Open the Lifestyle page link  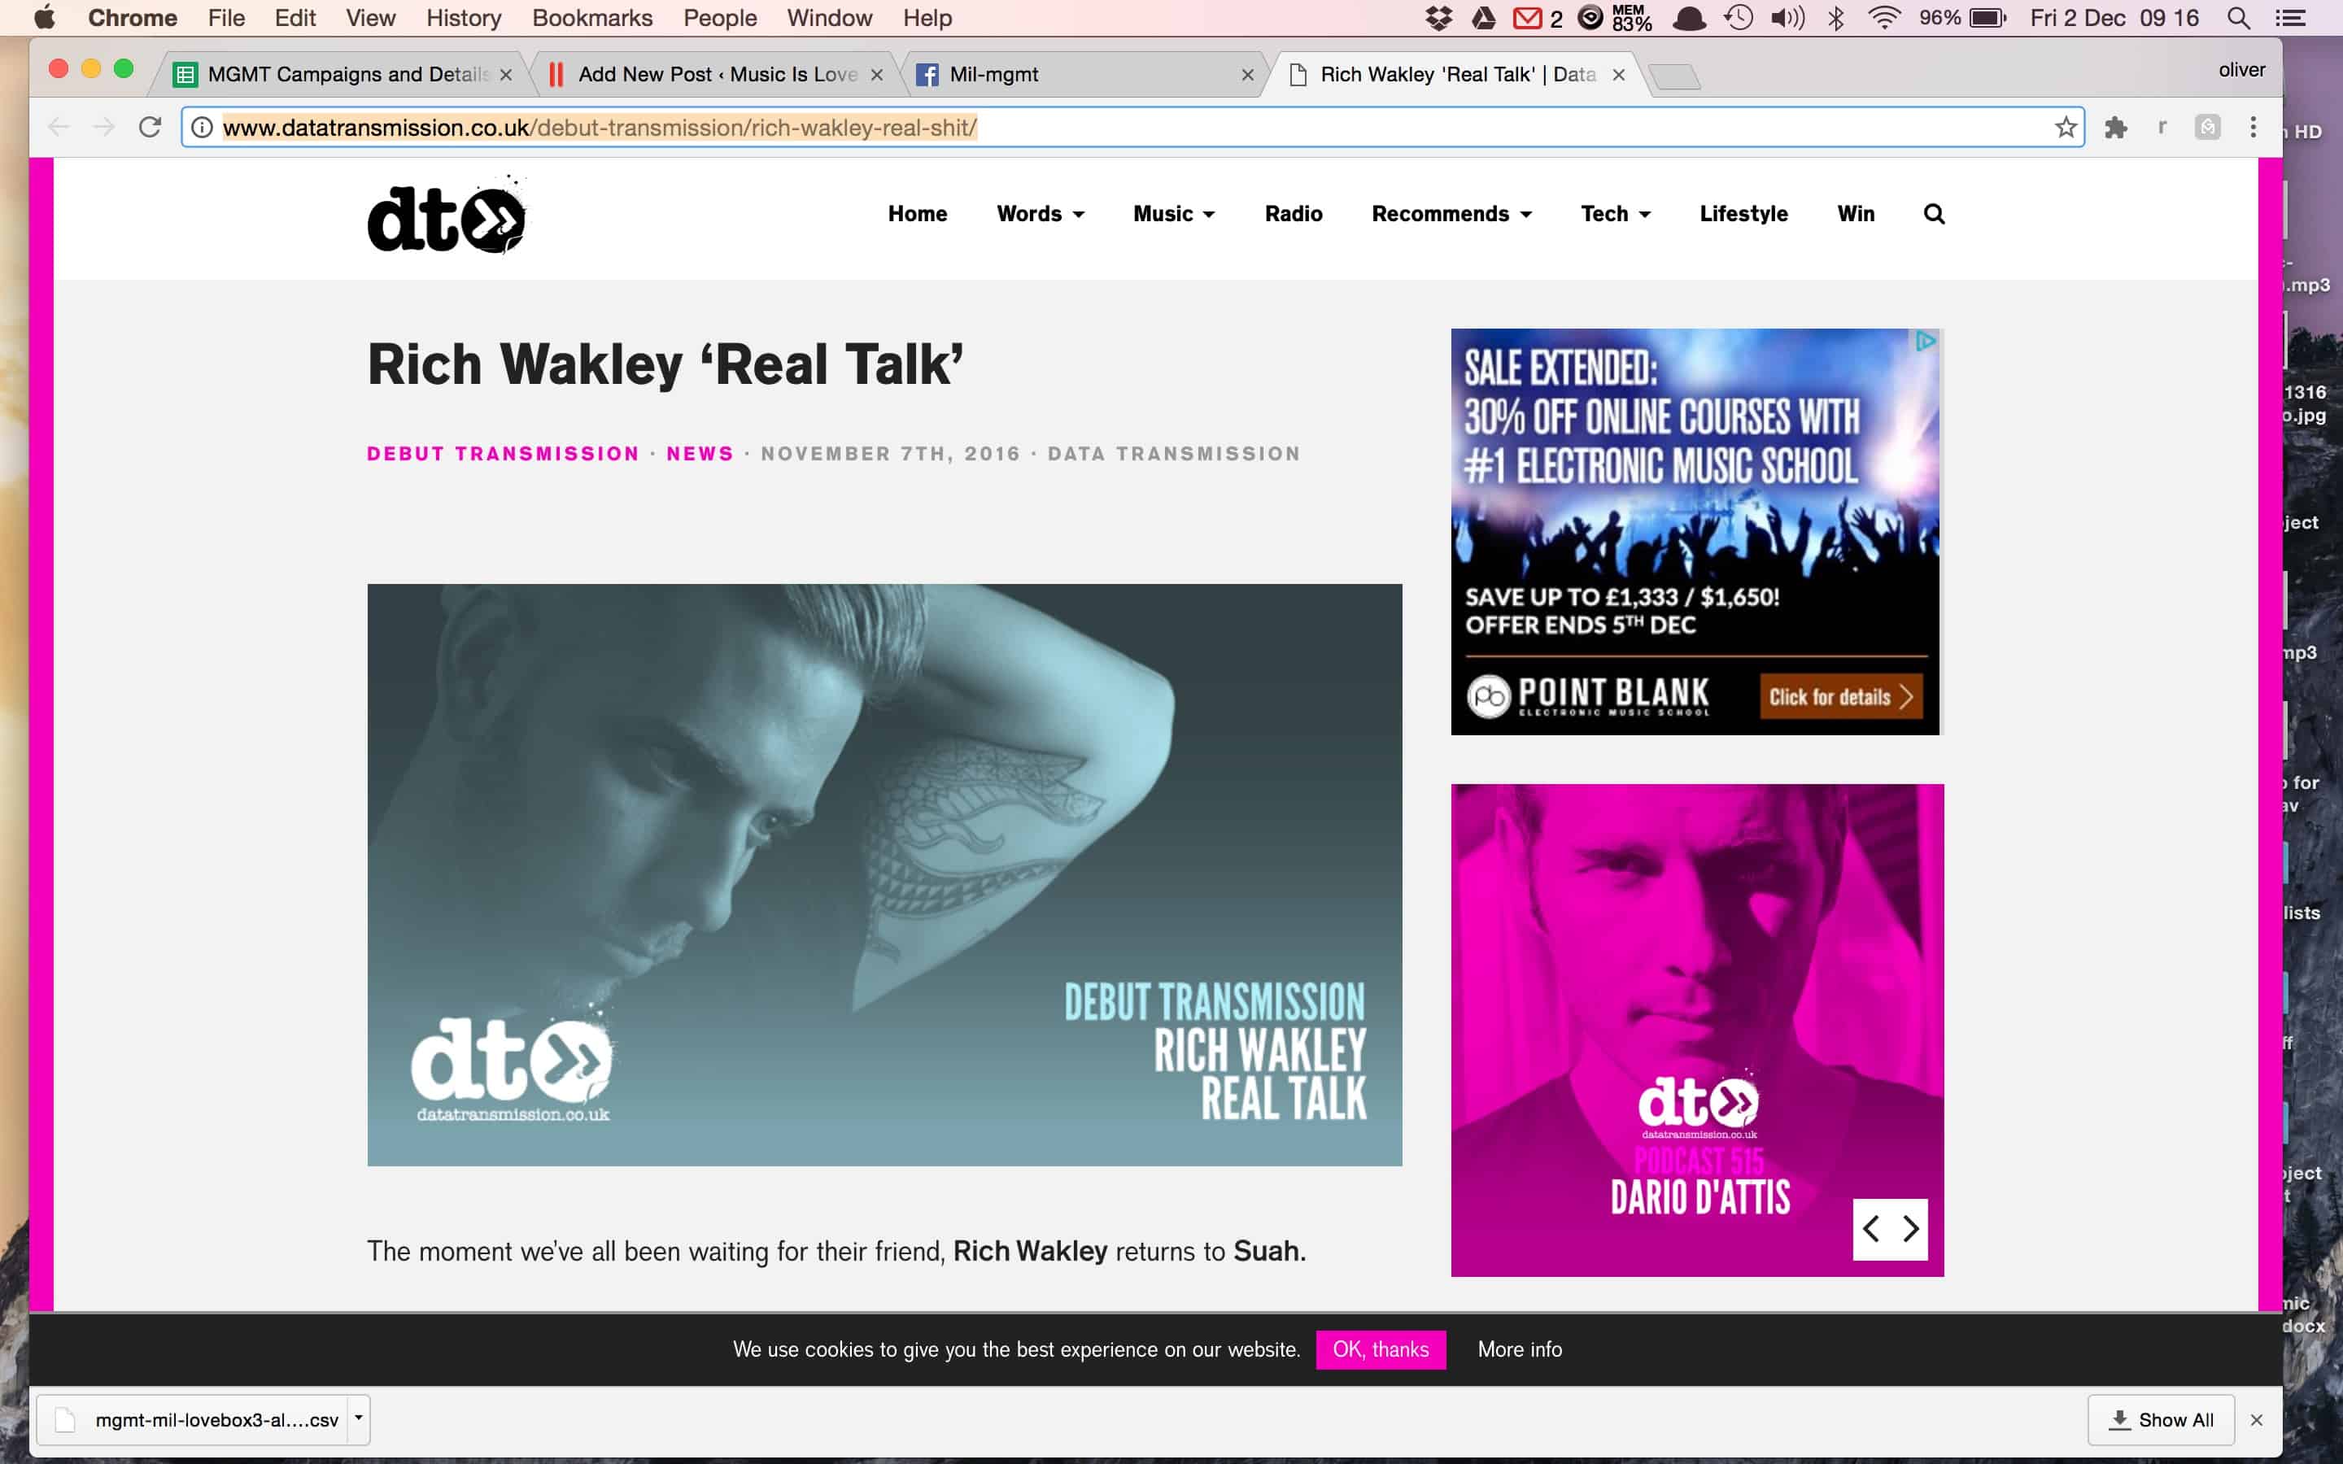(1743, 214)
